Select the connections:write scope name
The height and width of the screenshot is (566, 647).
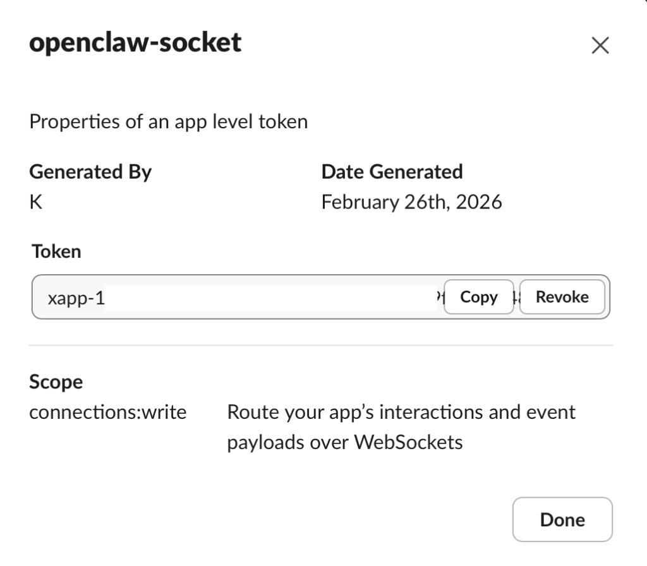click(108, 412)
